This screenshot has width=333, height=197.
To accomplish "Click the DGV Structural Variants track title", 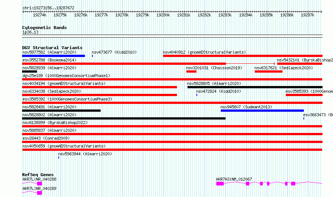I will [x=52, y=48].
